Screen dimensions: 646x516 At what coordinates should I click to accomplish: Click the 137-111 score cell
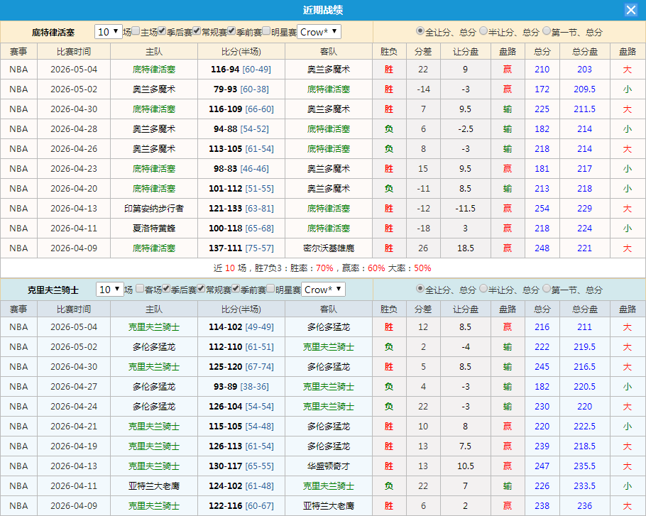click(x=241, y=248)
